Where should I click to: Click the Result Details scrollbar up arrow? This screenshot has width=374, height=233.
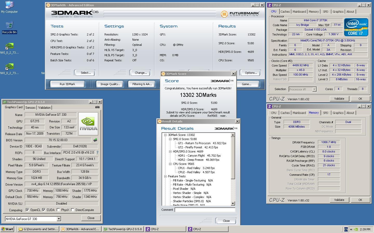click(233, 135)
